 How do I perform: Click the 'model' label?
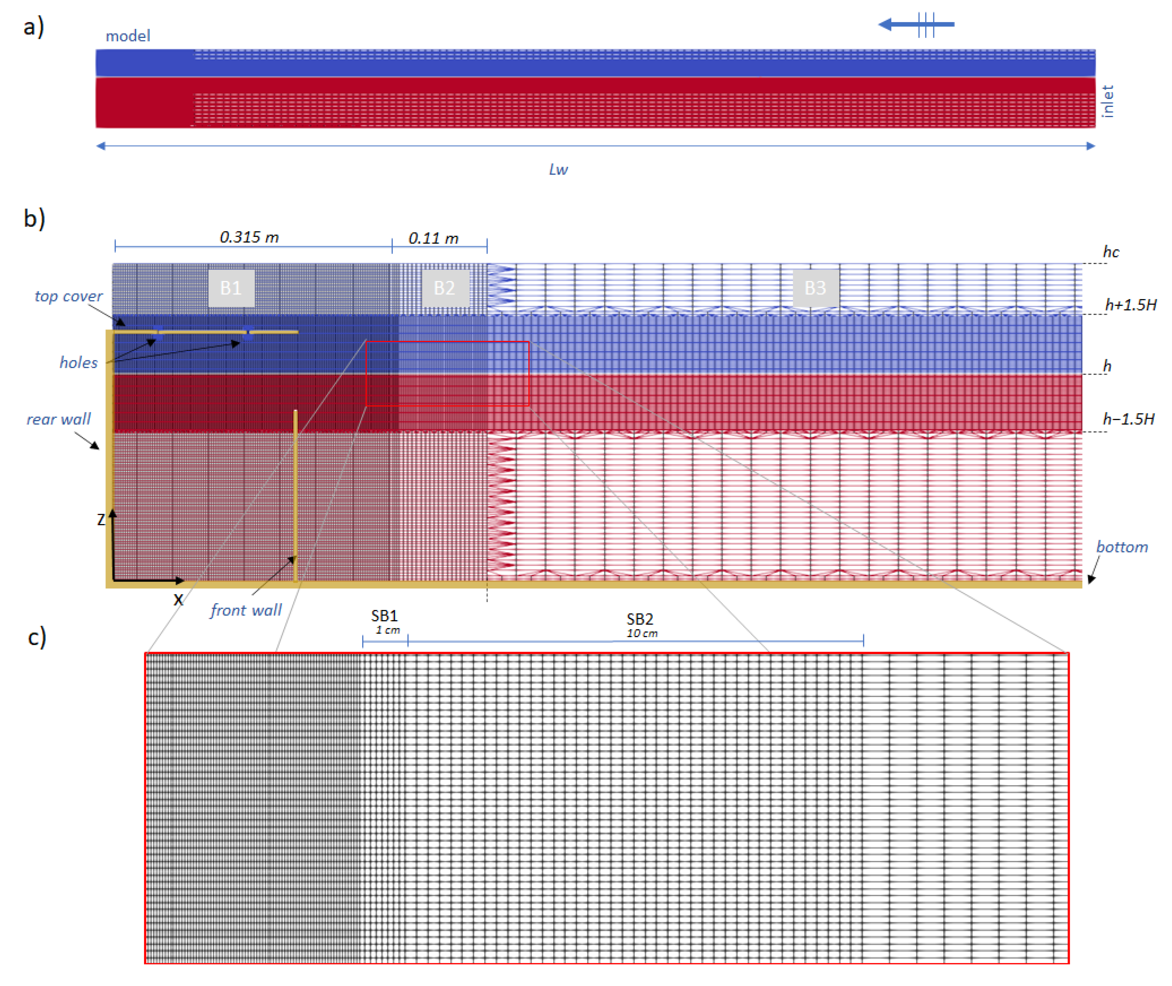click(x=128, y=36)
